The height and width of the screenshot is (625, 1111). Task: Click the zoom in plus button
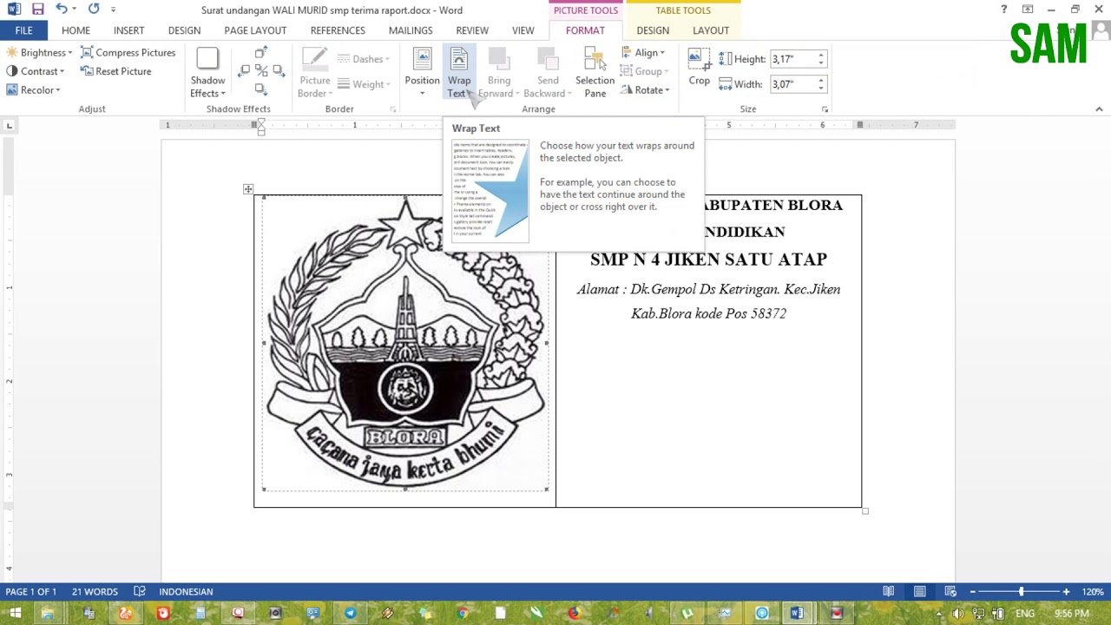coord(1066,592)
